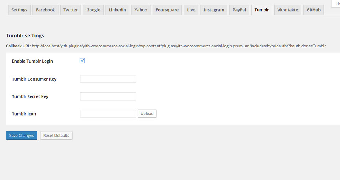Open the Facebook tab

pyautogui.click(x=45, y=10)
